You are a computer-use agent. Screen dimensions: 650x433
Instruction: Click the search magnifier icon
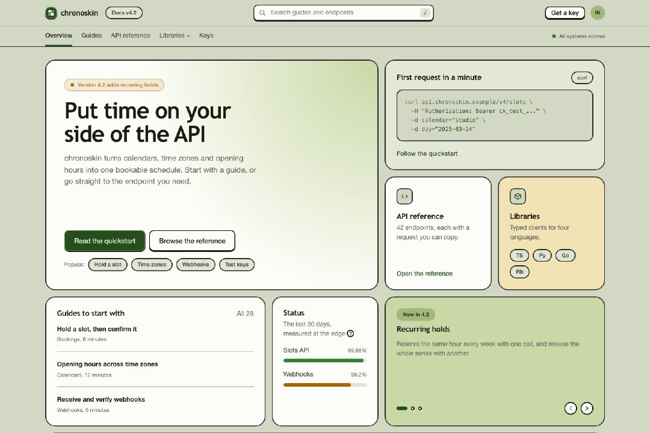tap(262, 13)
